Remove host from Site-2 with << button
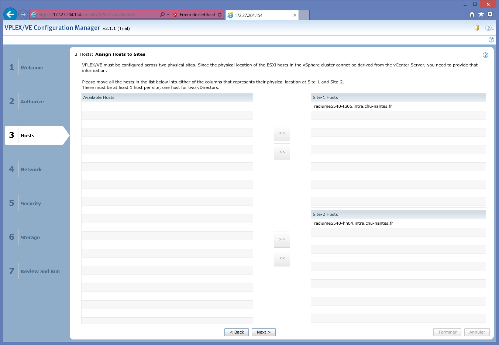Viewport: 499px width, 345px height. tap(282, 258)
